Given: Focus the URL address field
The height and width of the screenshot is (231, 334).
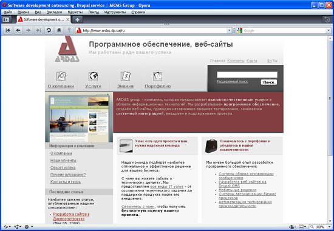Looking at the screenshot, I should [154, 30].
